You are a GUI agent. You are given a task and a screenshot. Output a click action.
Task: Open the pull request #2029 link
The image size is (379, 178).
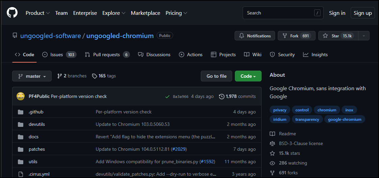179,149
